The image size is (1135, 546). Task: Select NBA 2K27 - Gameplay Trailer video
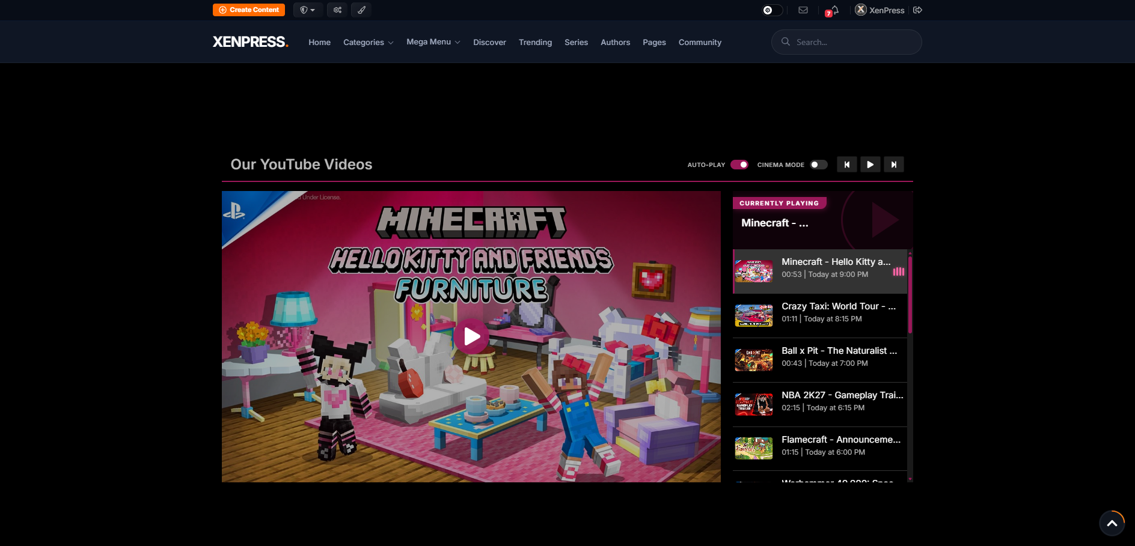tap(820, 404)
